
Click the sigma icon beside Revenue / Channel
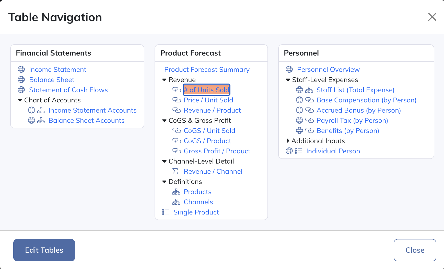(175, 171)
